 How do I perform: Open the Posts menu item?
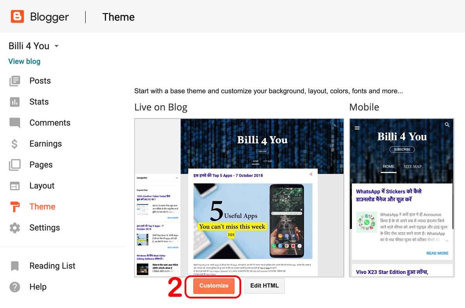40,81
